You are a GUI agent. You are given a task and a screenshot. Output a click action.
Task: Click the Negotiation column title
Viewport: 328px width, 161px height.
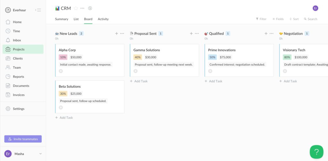tap(293, 34)
